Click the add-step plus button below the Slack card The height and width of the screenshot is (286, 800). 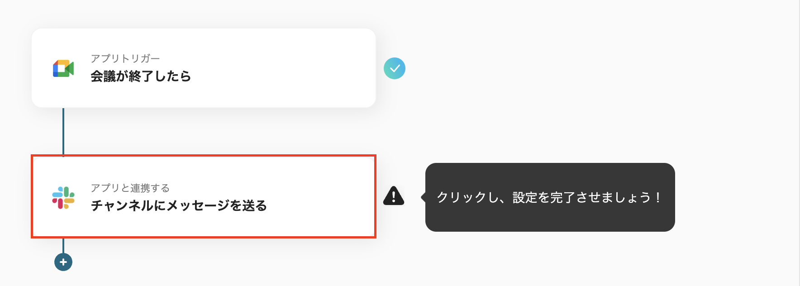point(63,262)
